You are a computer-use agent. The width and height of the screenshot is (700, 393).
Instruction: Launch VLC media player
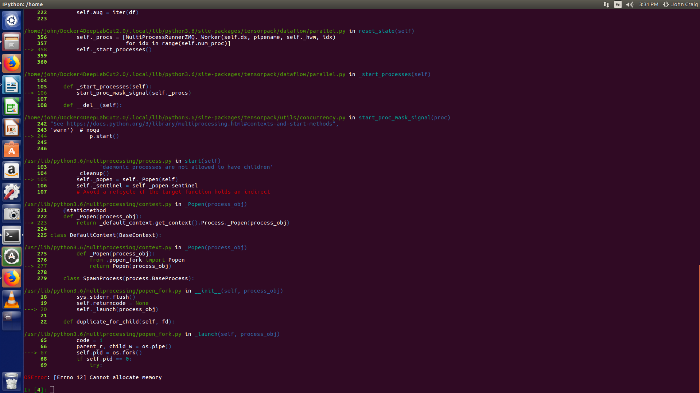point(12,299)
